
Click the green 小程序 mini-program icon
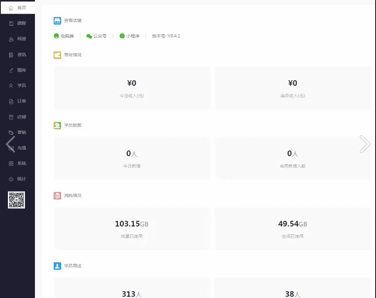122,36
